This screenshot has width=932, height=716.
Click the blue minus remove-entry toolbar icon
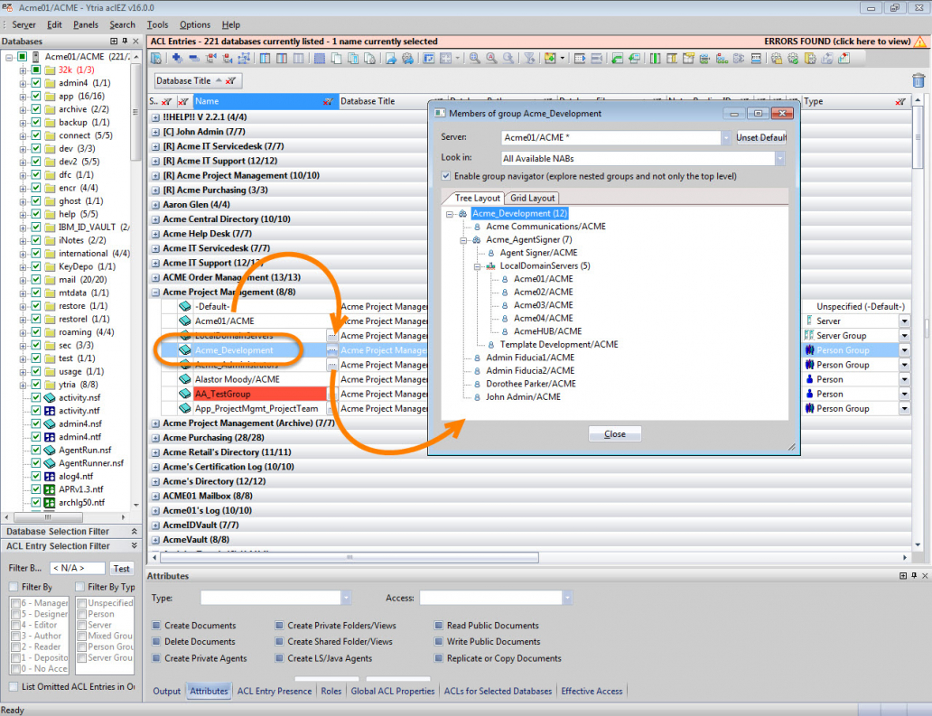coord(194,58)
